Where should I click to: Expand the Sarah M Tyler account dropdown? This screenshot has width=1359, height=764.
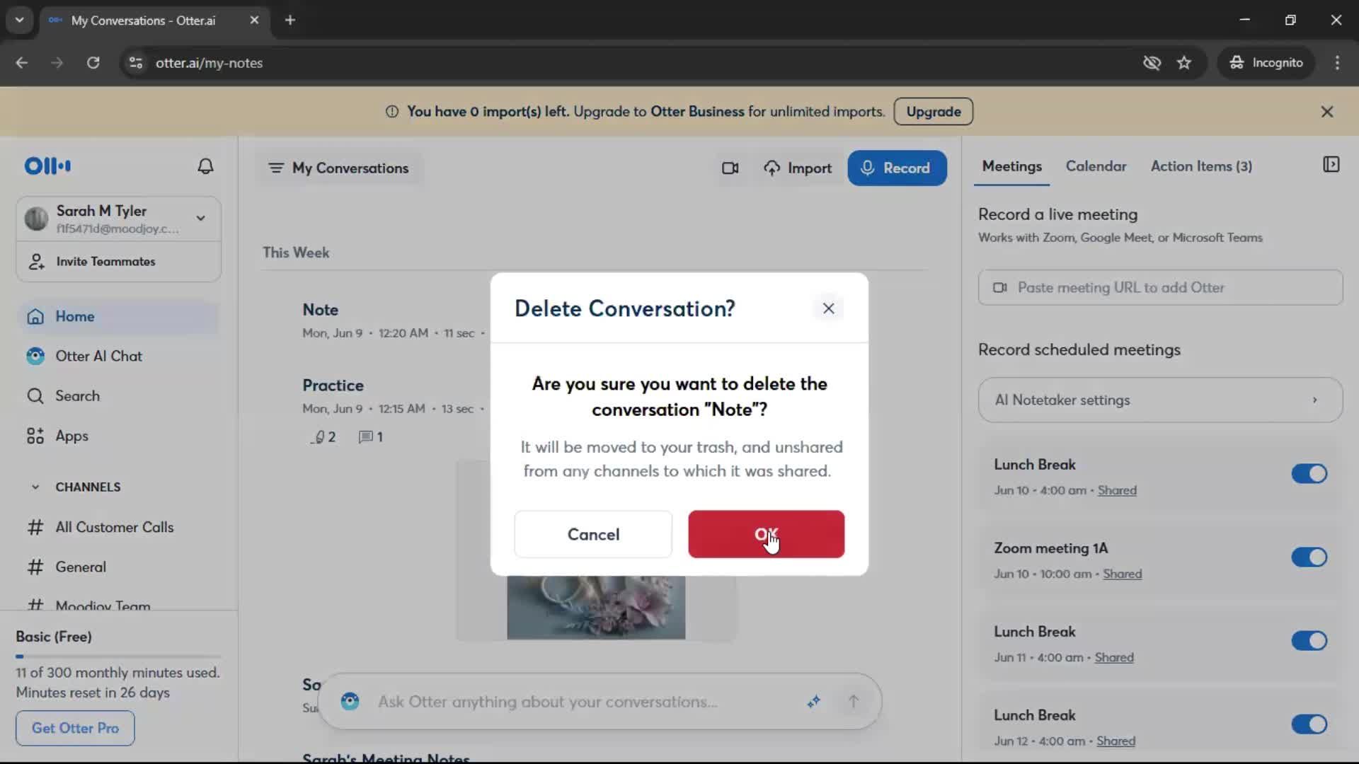201,219
